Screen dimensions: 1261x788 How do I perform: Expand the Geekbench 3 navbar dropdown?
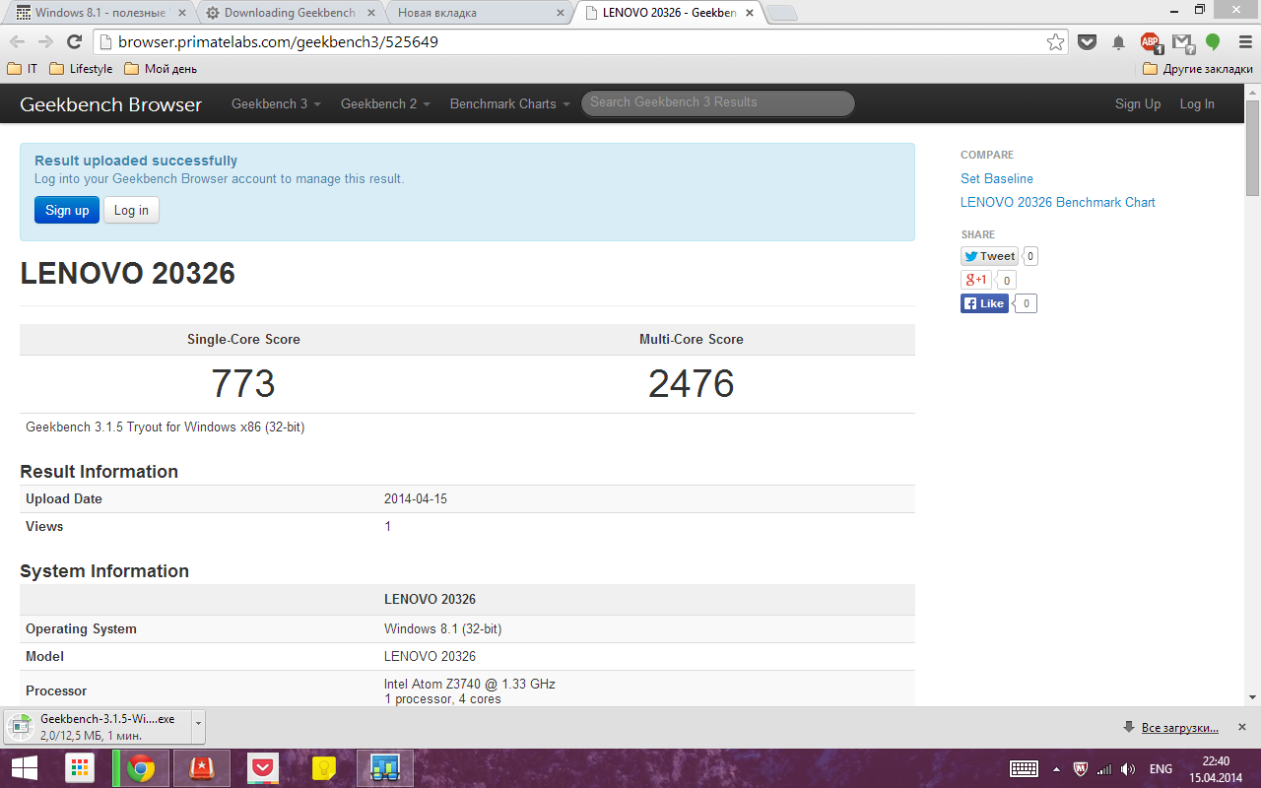coord(276,103)
